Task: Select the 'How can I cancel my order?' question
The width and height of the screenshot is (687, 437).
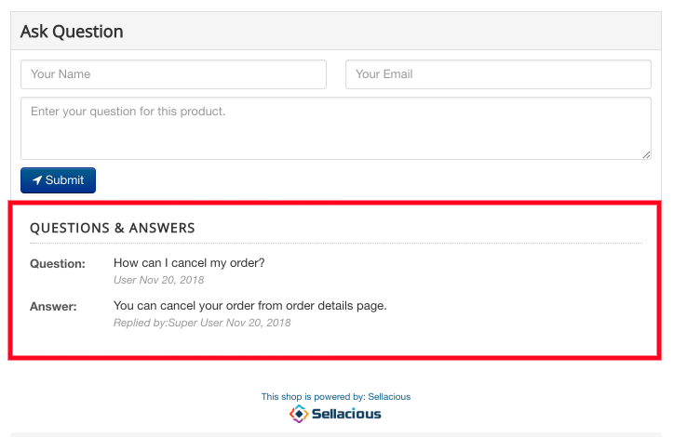Action: click(189, 263)
